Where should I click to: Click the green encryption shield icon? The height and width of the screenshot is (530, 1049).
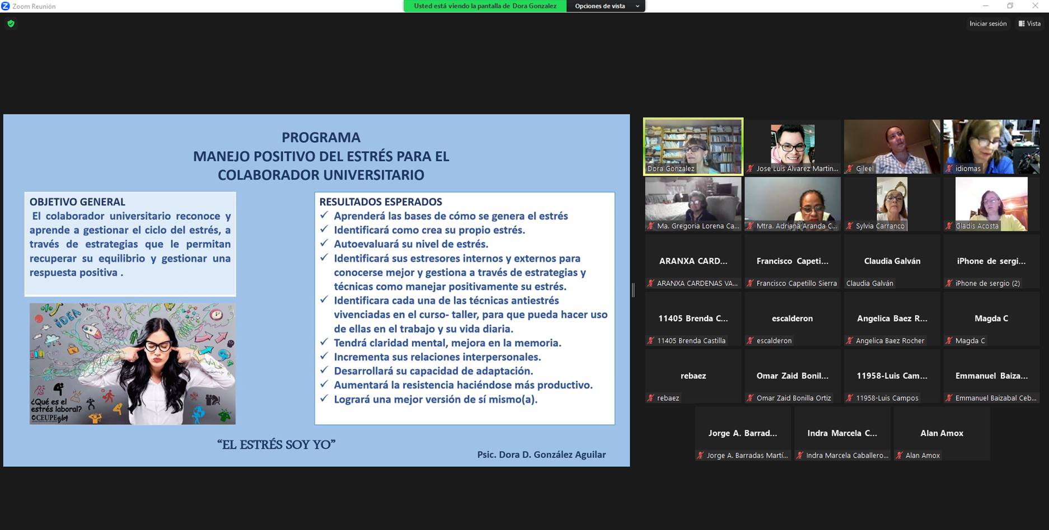click(x=11, y=24)
